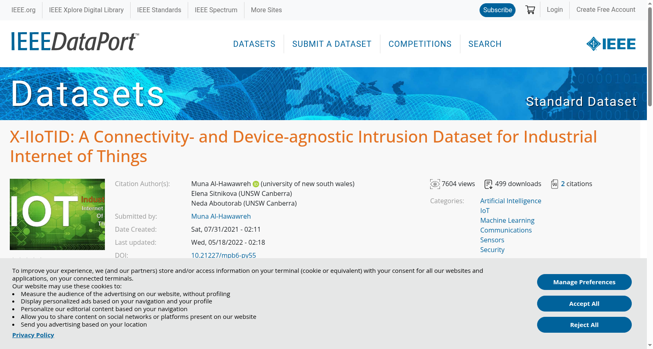The height and width of the screenshot is (349, 653).
Task: Open the DATASETS menu
Action: (254, 44)
